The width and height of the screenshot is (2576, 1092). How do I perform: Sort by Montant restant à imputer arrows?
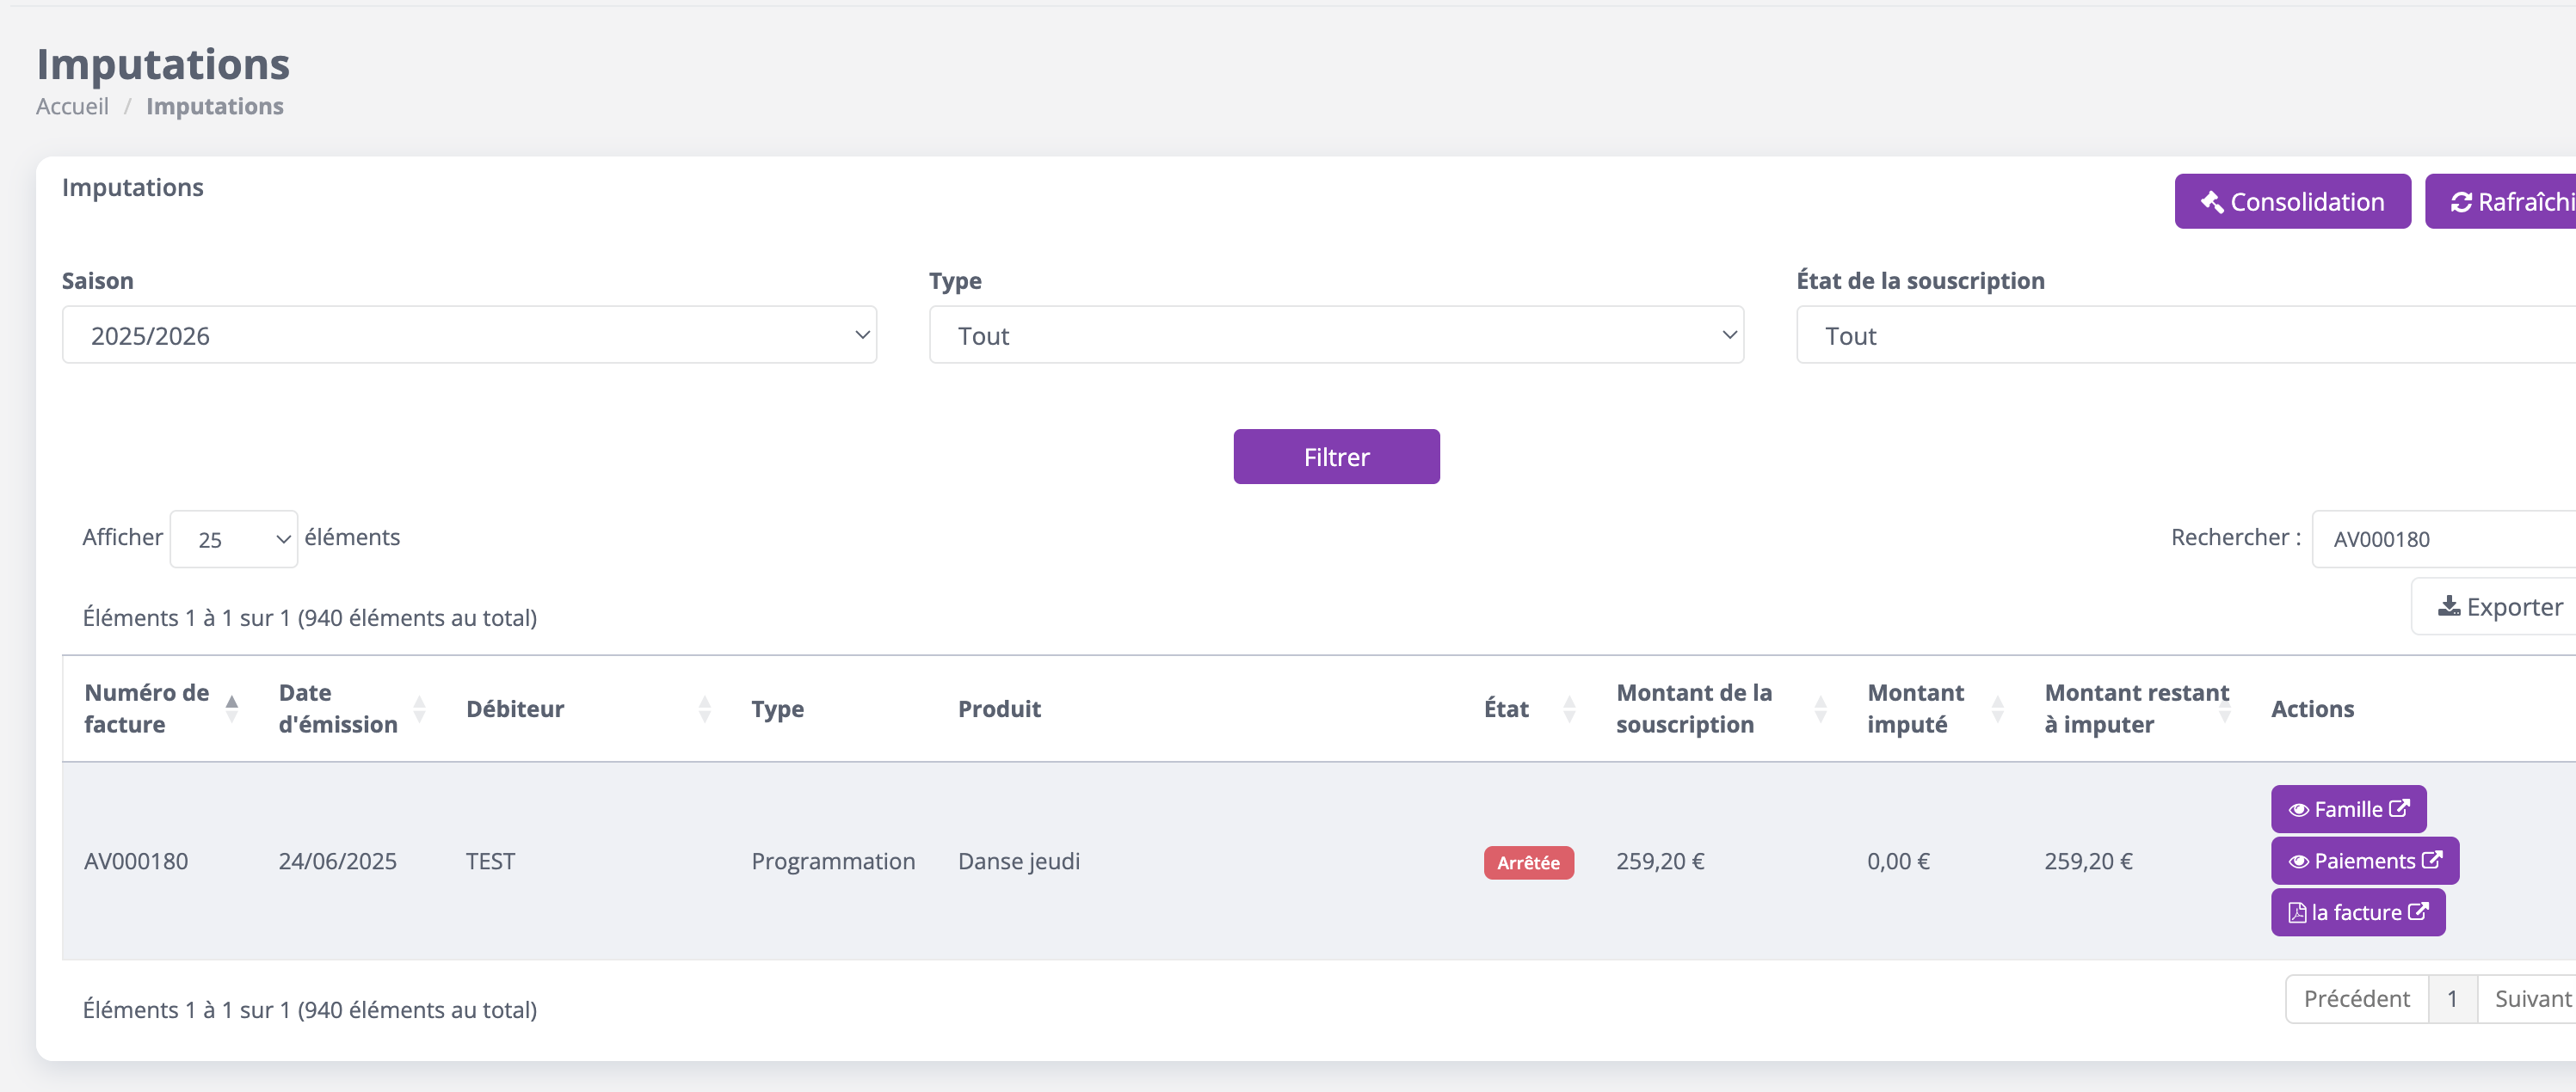[x=2224, y=709]
